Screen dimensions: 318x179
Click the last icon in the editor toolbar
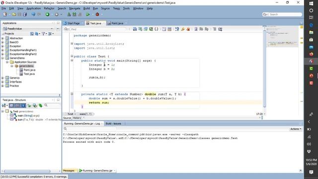pos(220,29)
